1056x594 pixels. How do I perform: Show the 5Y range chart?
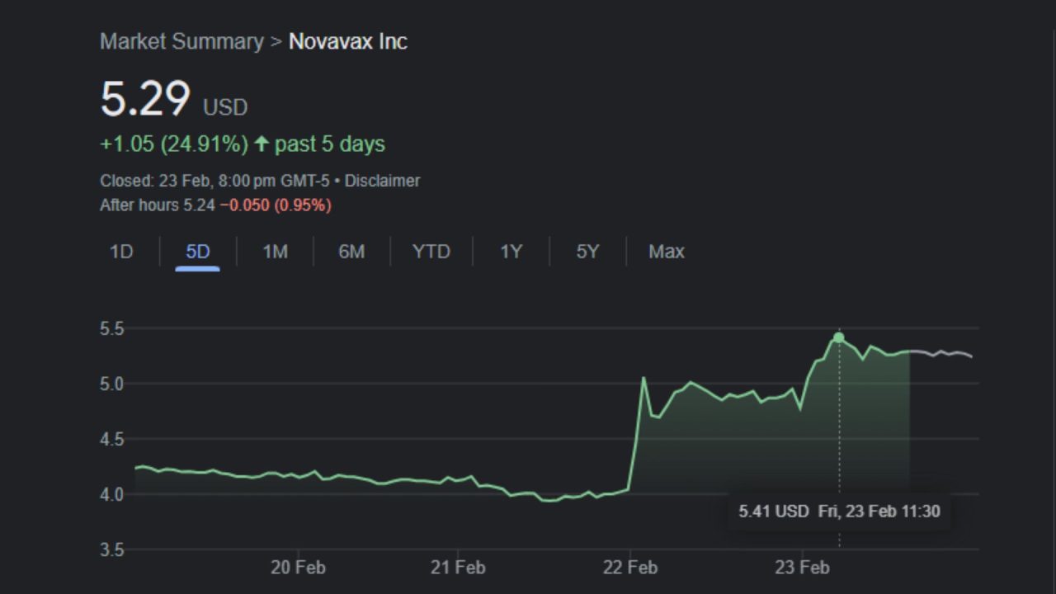point(587,252)
